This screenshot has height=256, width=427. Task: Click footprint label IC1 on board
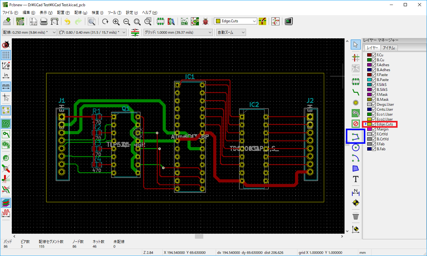coord(190,77)
